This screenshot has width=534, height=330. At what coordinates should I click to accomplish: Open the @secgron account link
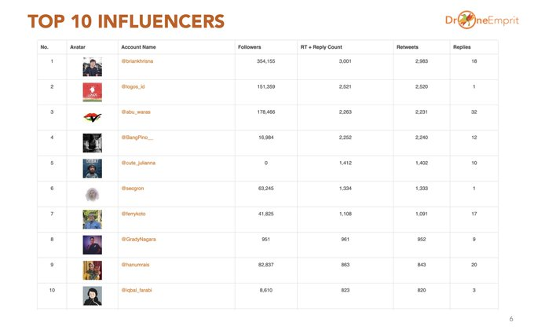tap(132, 188)
